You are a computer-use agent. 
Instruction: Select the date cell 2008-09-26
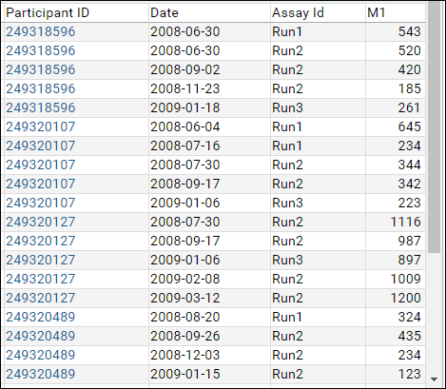209,336
